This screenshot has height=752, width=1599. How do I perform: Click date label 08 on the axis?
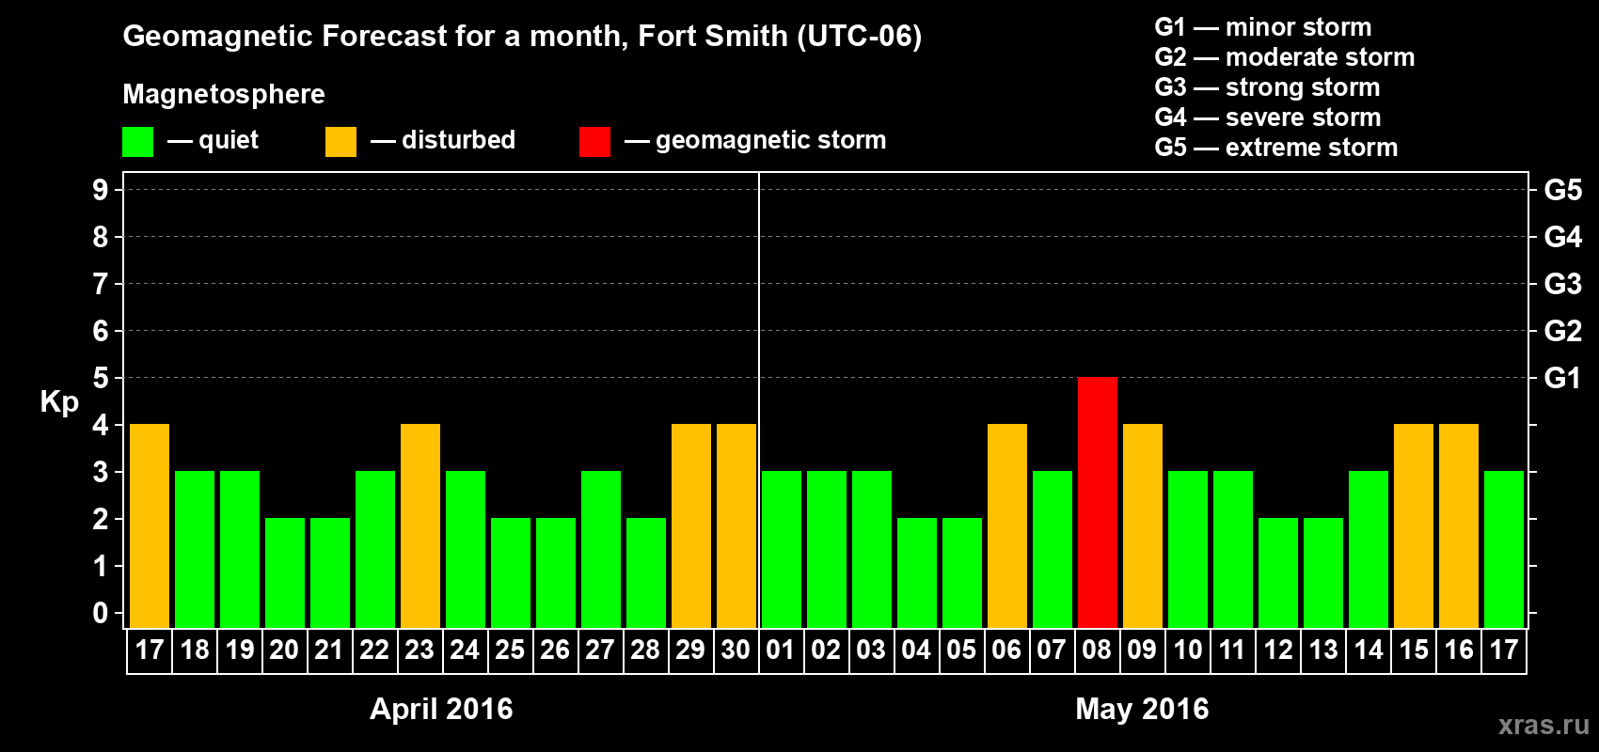click(x=1097, y=650)
